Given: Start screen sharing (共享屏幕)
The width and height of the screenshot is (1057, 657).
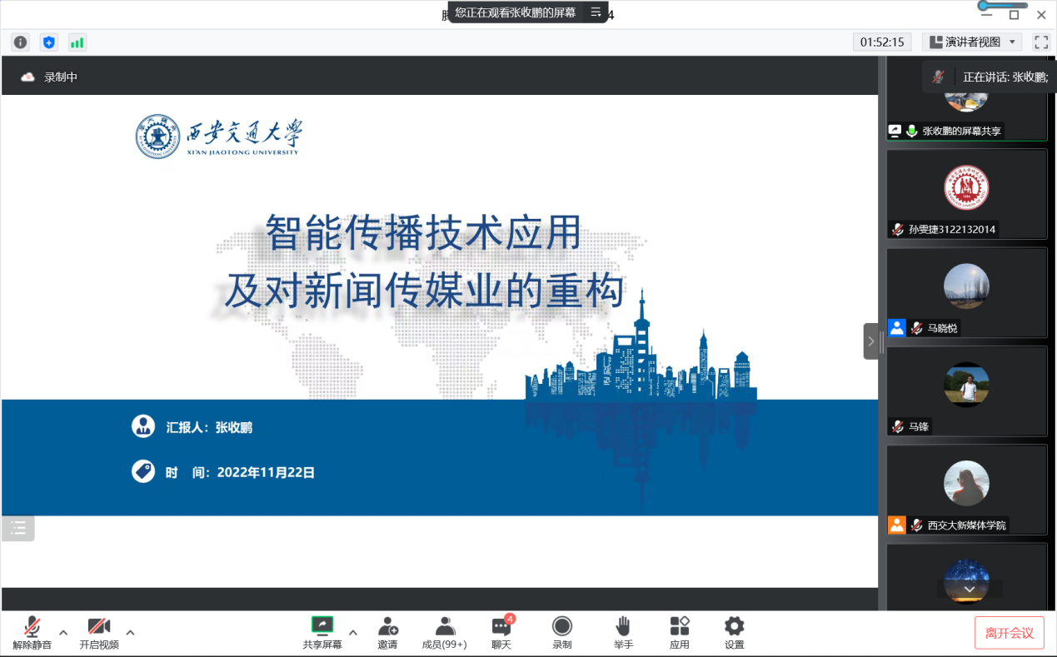Looking at the screenshot, I should coord(322,633).
